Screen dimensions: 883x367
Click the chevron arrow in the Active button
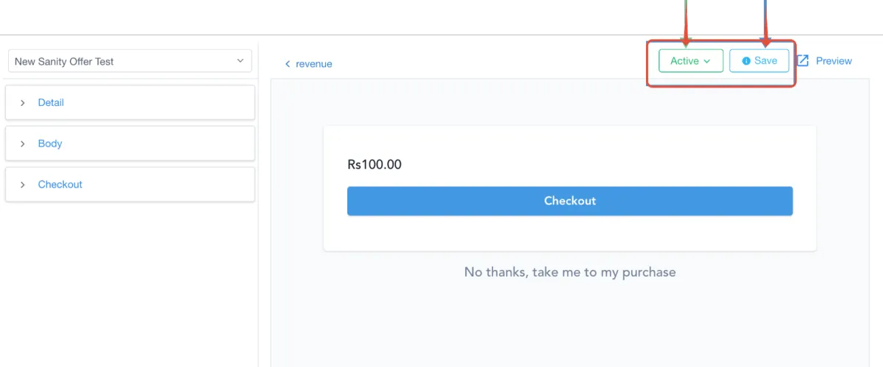pyautogui.click(x=707, y=62)
